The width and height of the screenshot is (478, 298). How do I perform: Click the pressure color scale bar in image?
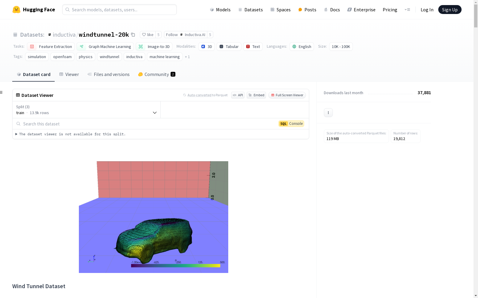point(176,266)
